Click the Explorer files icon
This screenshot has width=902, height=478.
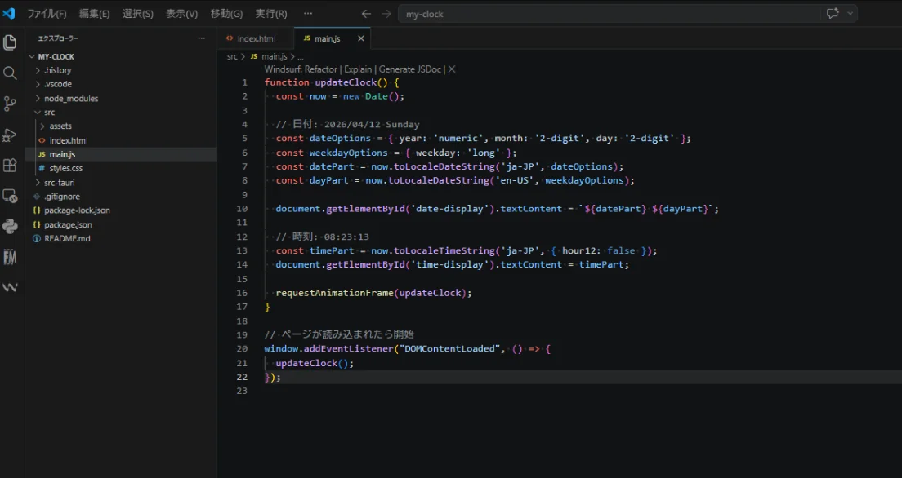click(10, 42)
